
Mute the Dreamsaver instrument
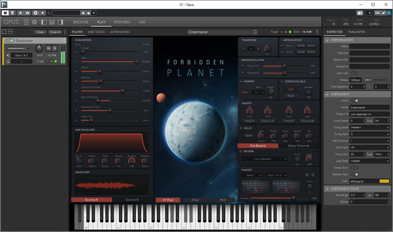point(48,48)
